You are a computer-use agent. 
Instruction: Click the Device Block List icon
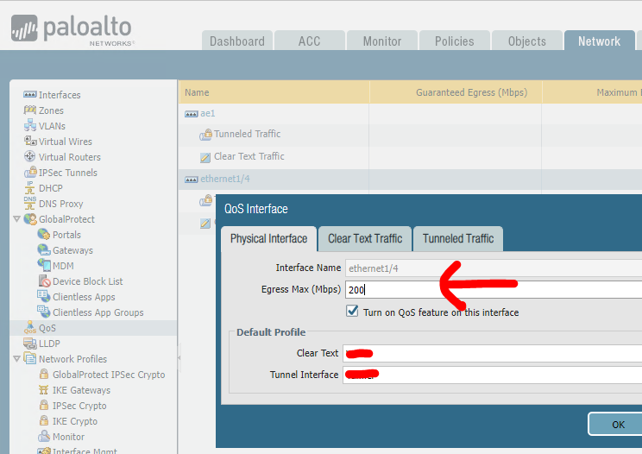pyautogui.click(x=44, y=281)
